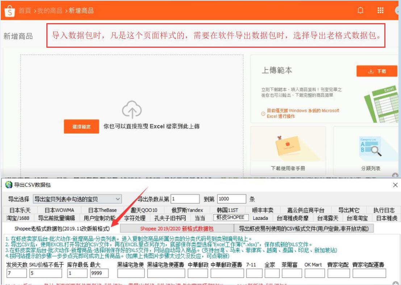Screen dimensions: 401x285
Task: Switch to 执行日志 tab
Action: (384, 210)
